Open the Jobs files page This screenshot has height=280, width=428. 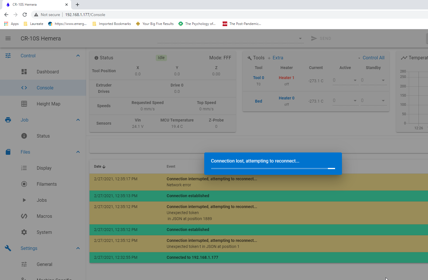(x=43, y=200)
